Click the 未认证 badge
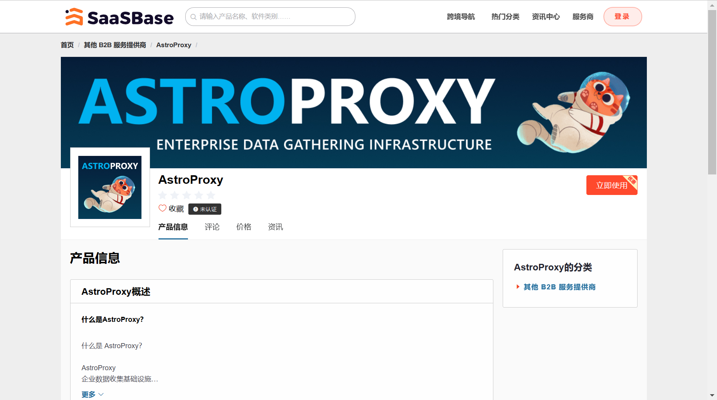This screenshot has height=400, width=717. [205, 209]
